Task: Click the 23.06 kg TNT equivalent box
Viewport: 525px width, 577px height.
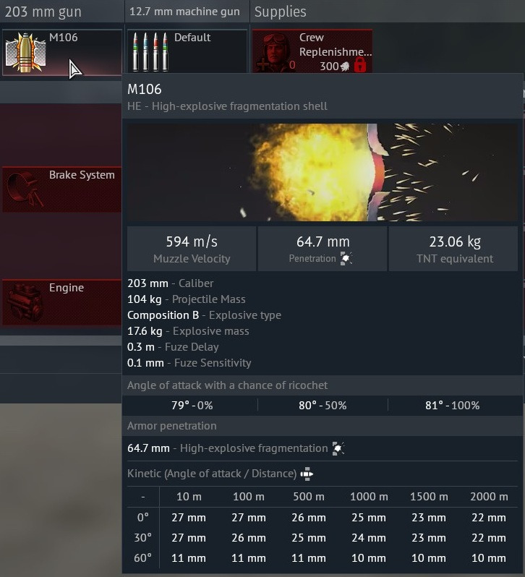Action: [453, 249]
